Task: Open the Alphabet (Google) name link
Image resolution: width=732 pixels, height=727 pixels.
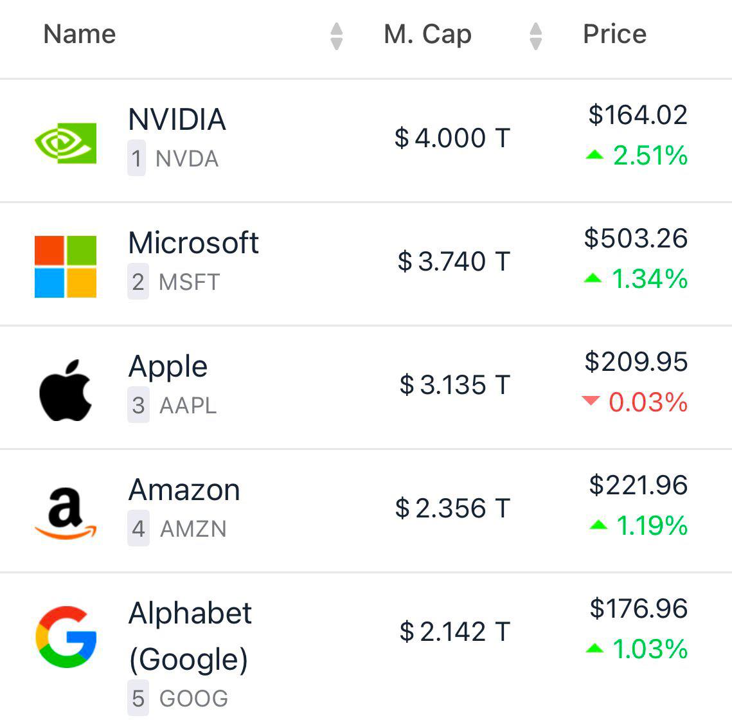Action: coord(190,635)
